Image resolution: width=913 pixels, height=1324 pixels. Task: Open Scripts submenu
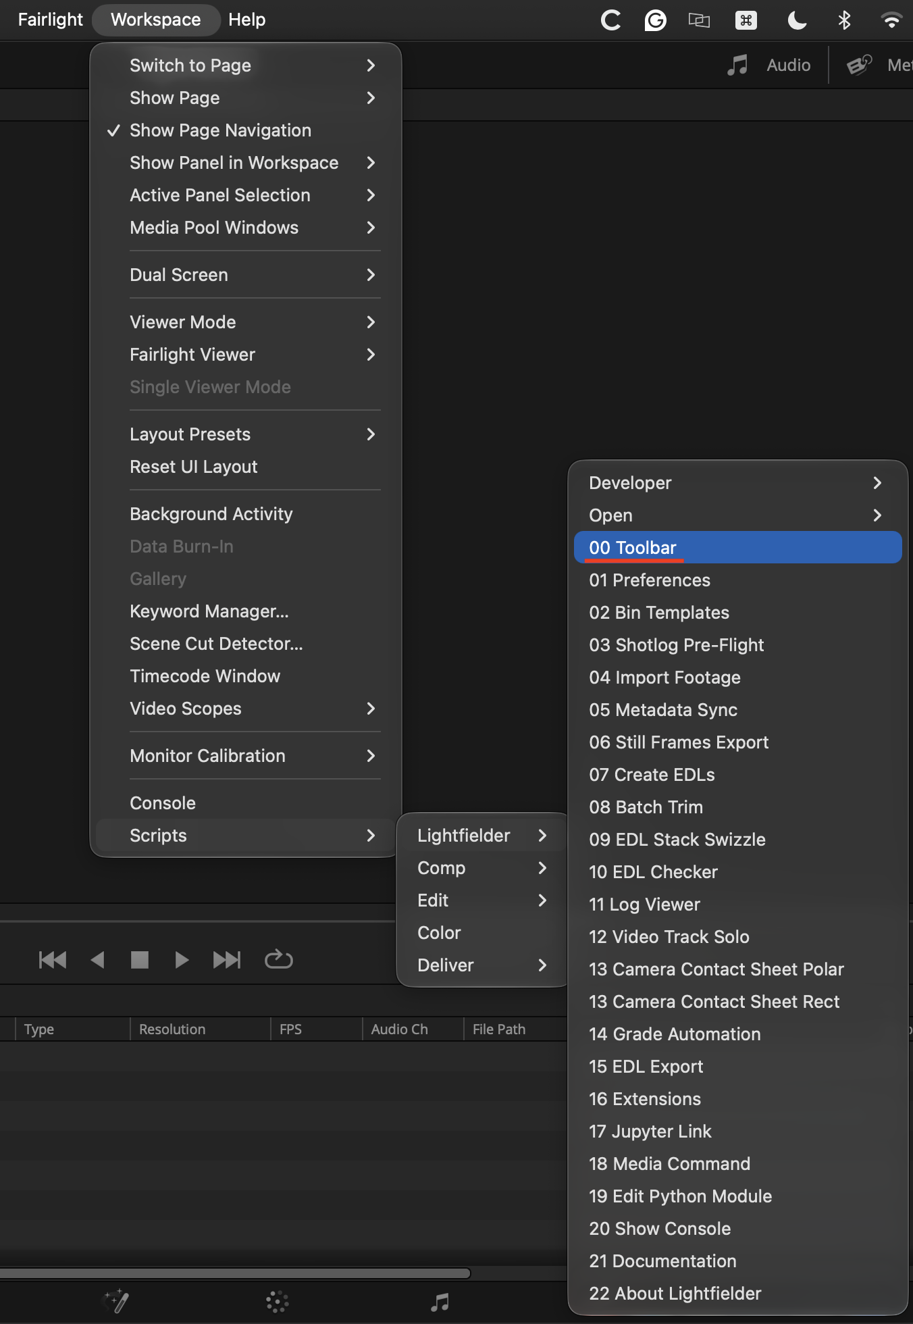(x=246, y=836)
